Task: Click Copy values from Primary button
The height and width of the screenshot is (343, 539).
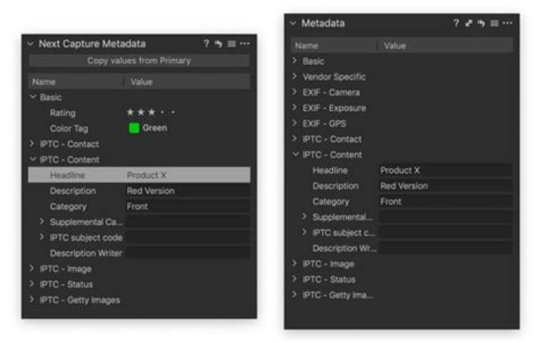Action: pyautogui.click(x=138, y=61)
